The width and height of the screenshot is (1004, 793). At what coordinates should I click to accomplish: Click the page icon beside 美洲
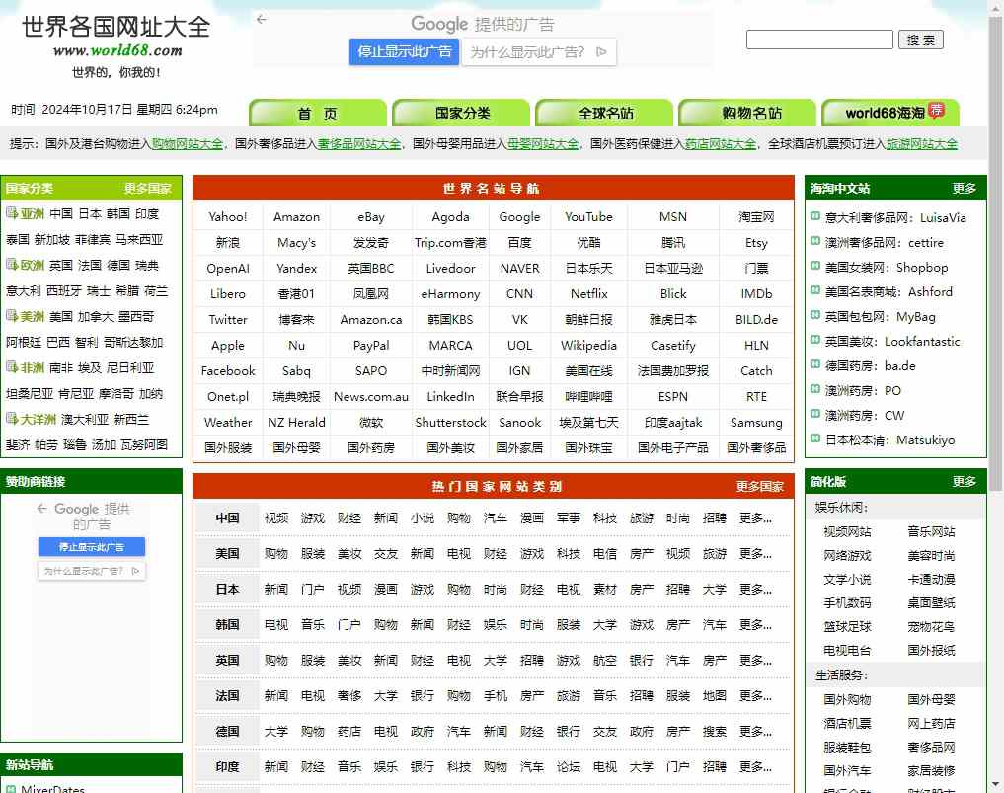[12, 315]
